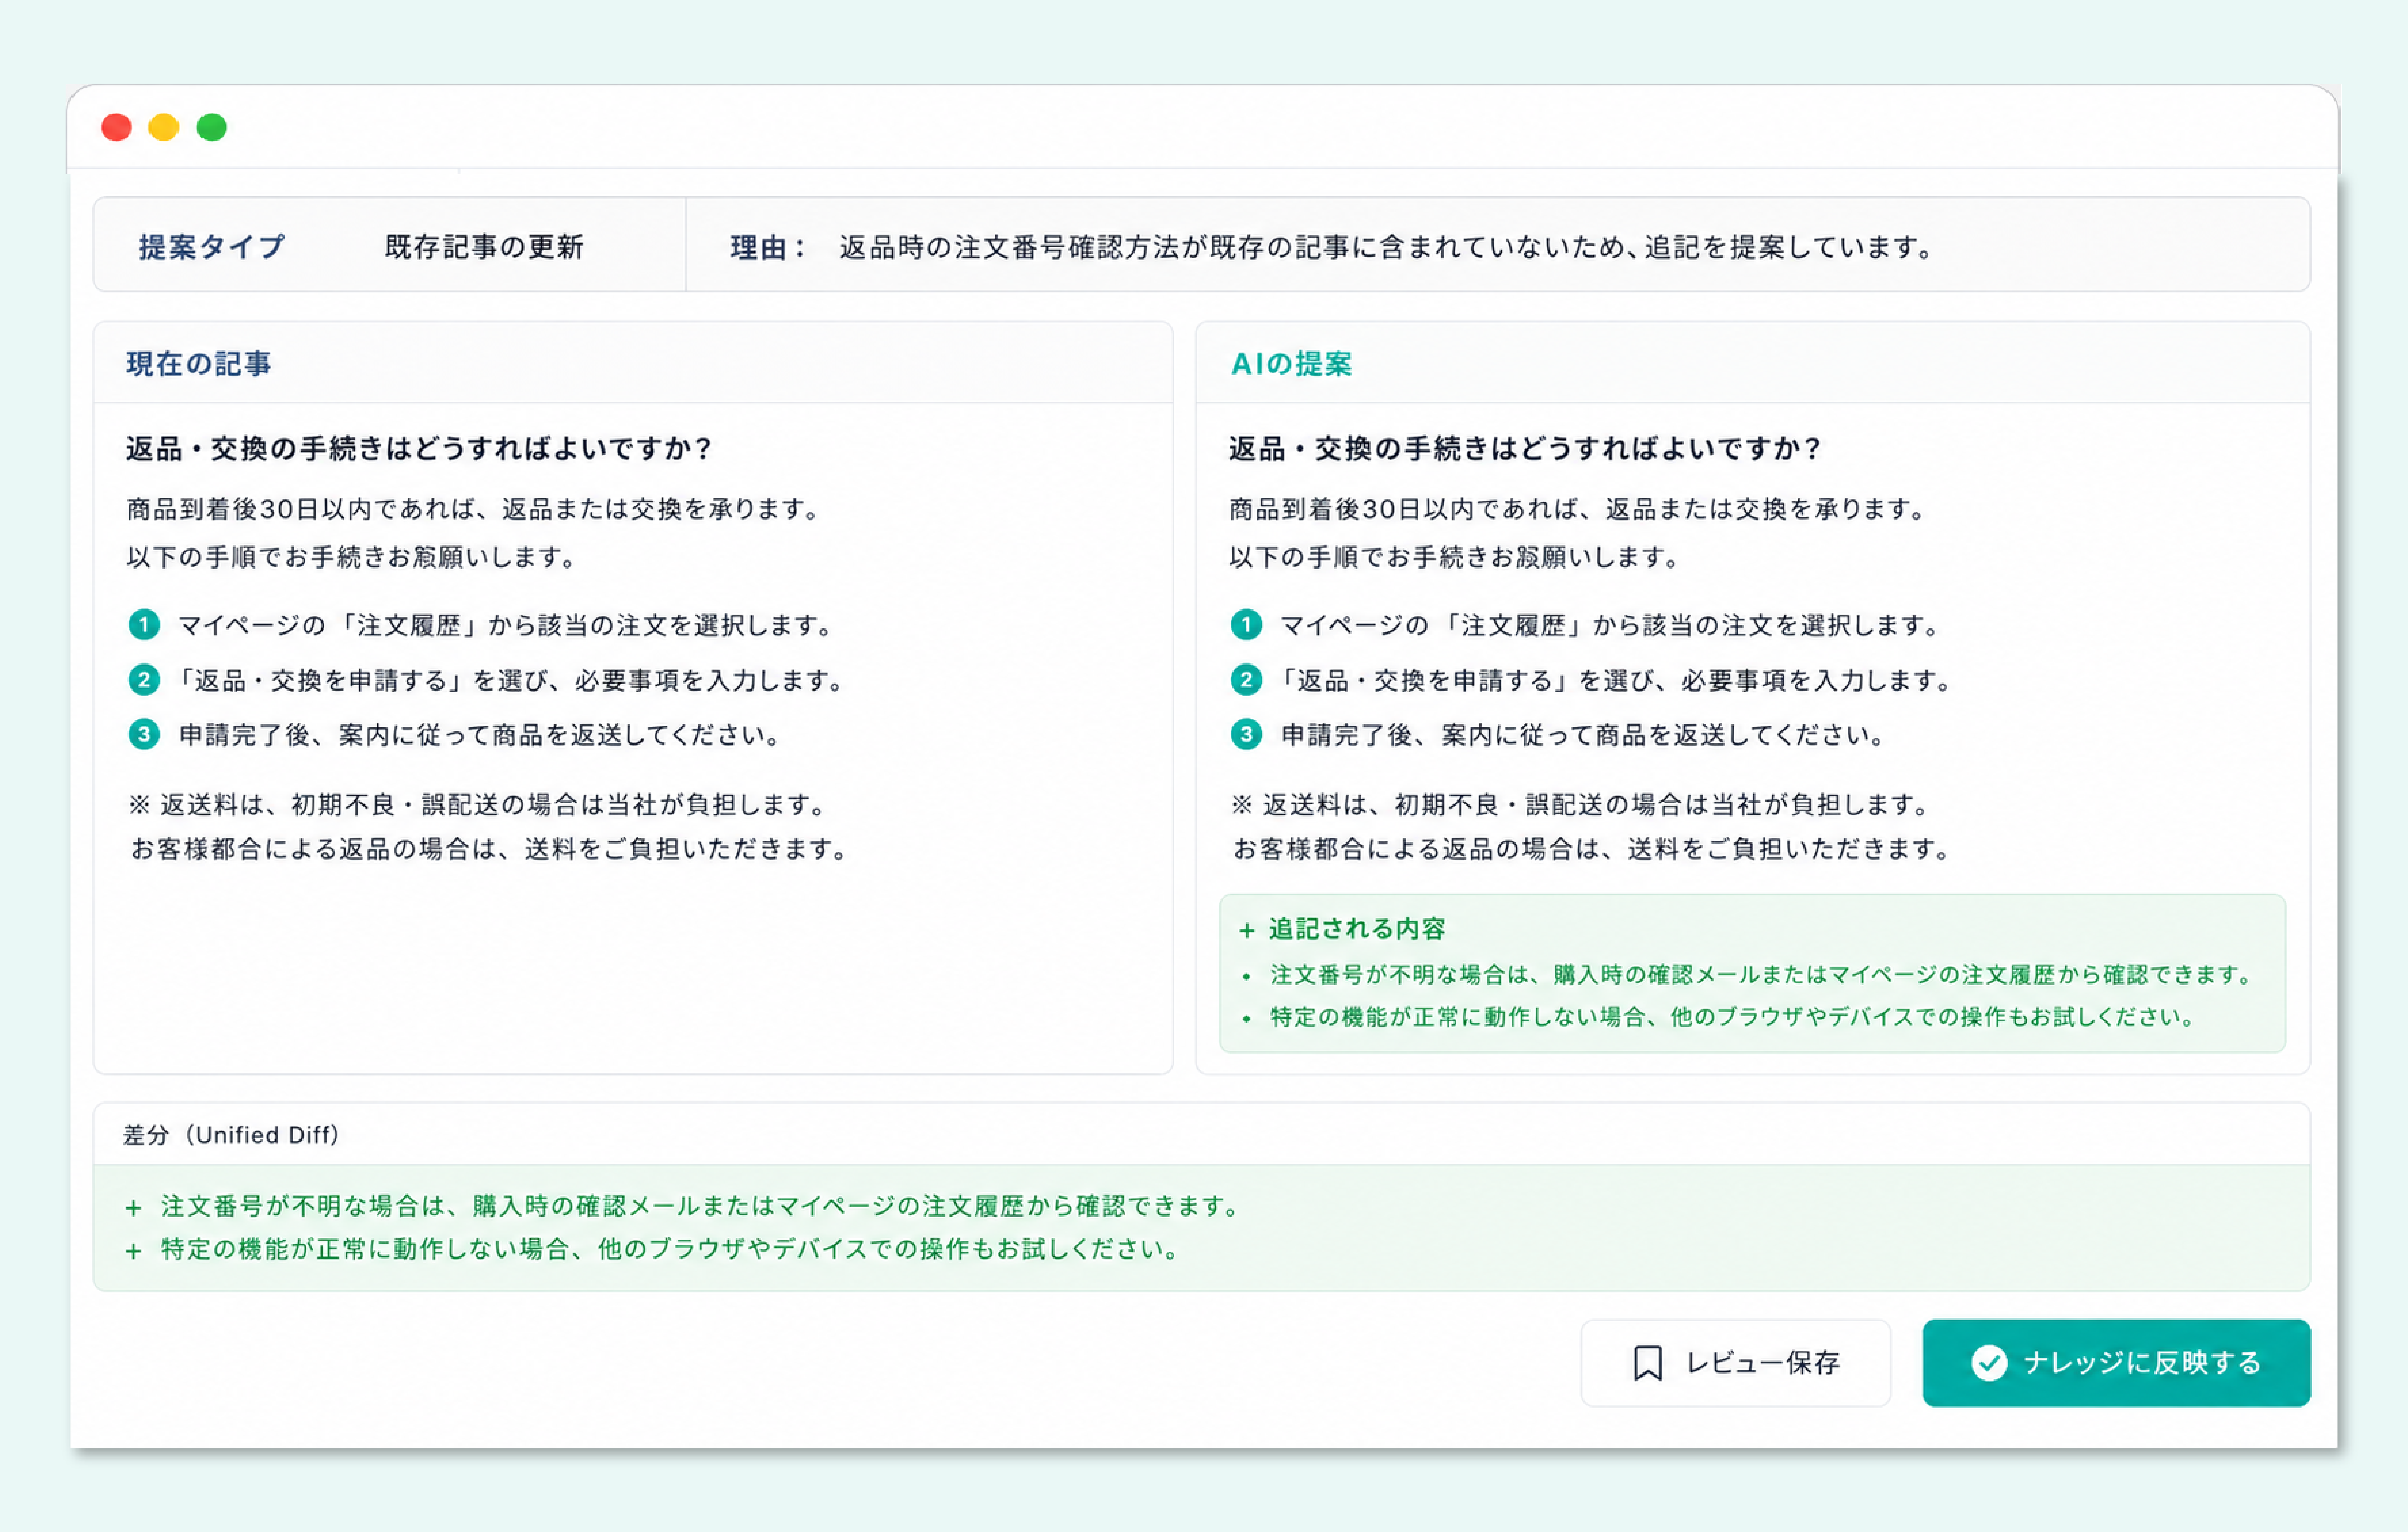Screen dimensions: 2408x1532
Task: Click 以下の手順で line in 現在の記事
Action: (x=351, y=557)
